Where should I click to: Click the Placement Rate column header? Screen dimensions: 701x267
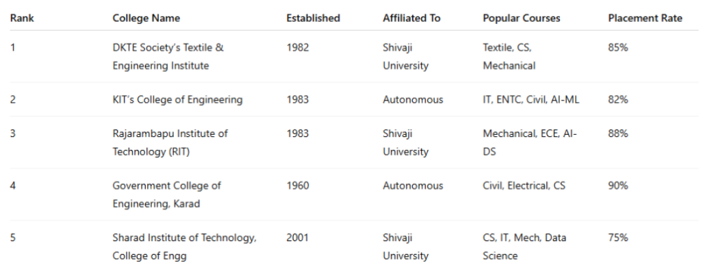(645, 18)
